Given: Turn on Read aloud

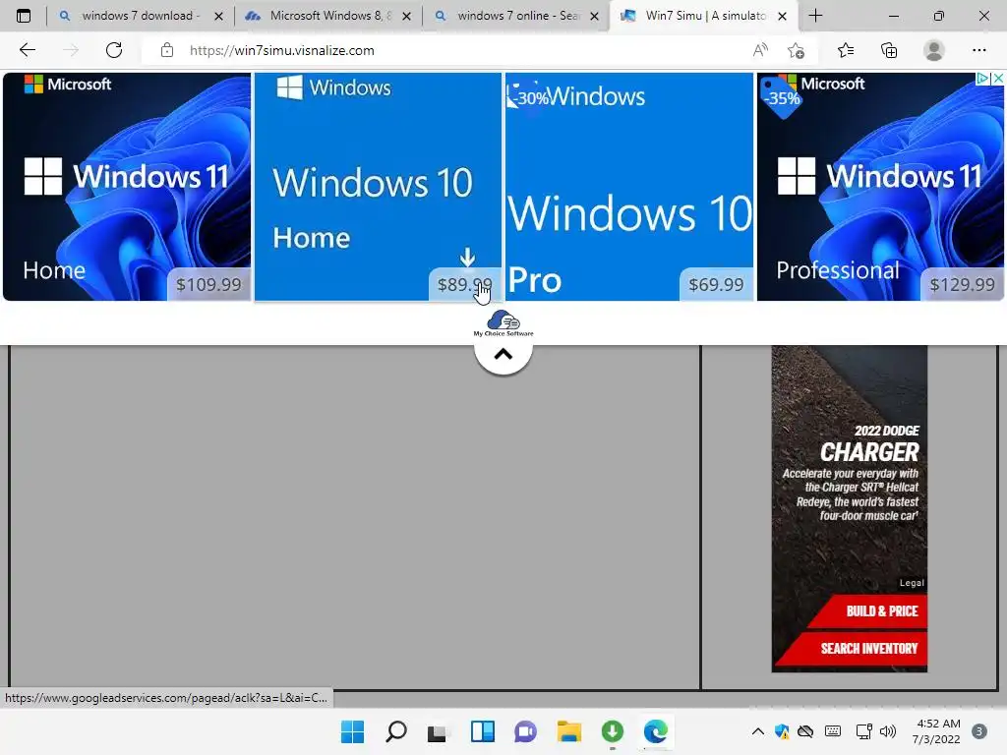Looking at the screenshot, I should click(760, 50).
